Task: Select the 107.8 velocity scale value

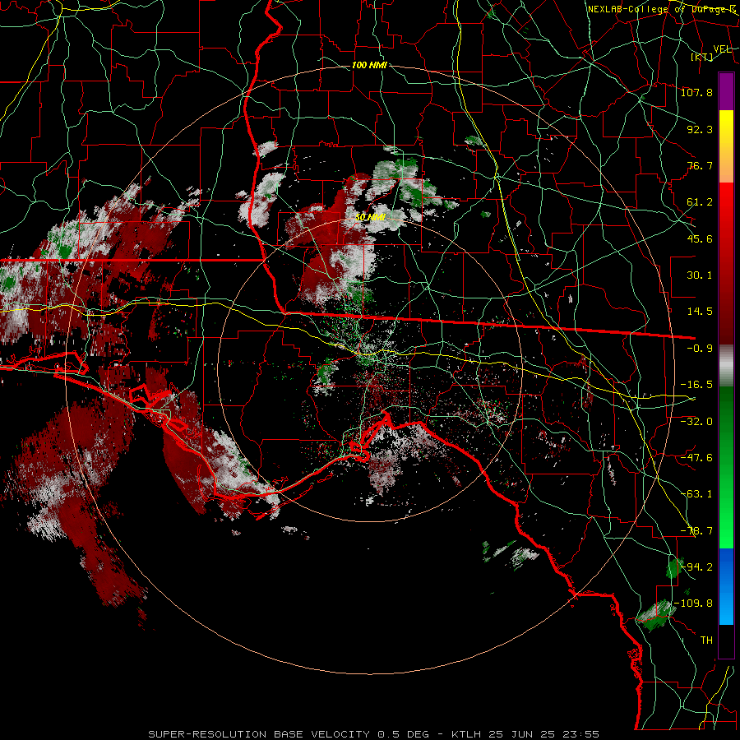Action: [696, 92]
